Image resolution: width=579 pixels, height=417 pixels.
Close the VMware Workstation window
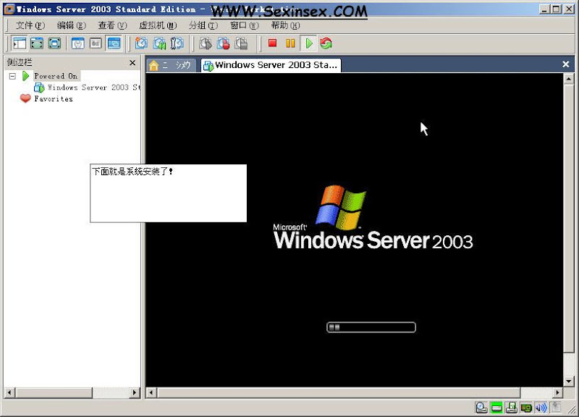(x=569, y=9)
